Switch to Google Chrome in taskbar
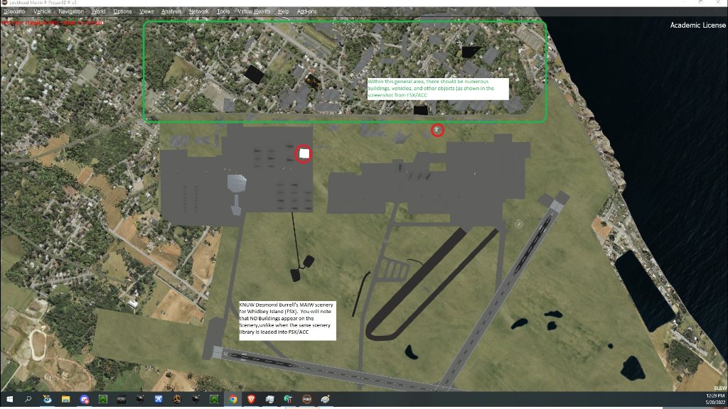 point(232,399)
